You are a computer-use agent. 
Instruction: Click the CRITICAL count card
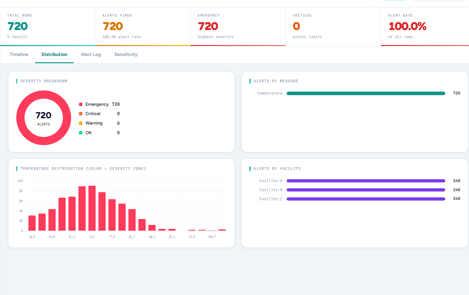[333, 26]
